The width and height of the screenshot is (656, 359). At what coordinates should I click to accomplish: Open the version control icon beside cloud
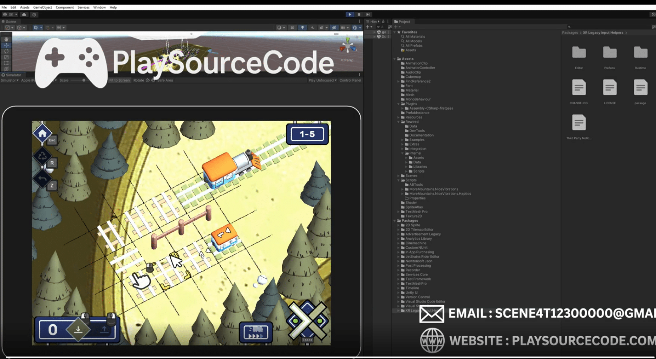pos(34,15)
